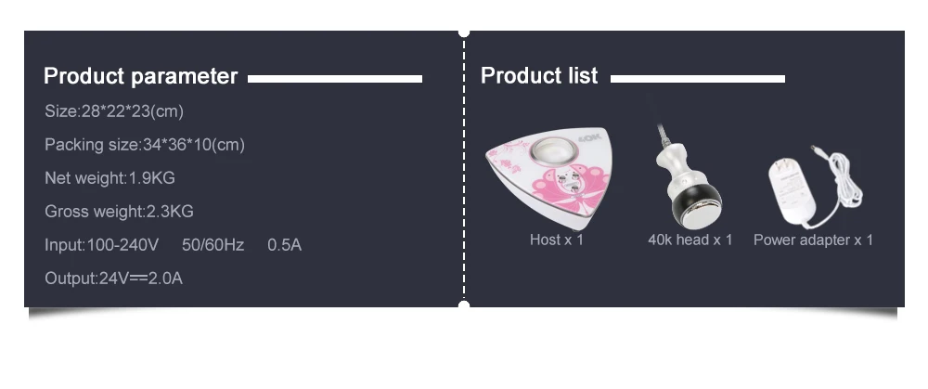Click the pink flower graphic on the host

tap(561, 188)
